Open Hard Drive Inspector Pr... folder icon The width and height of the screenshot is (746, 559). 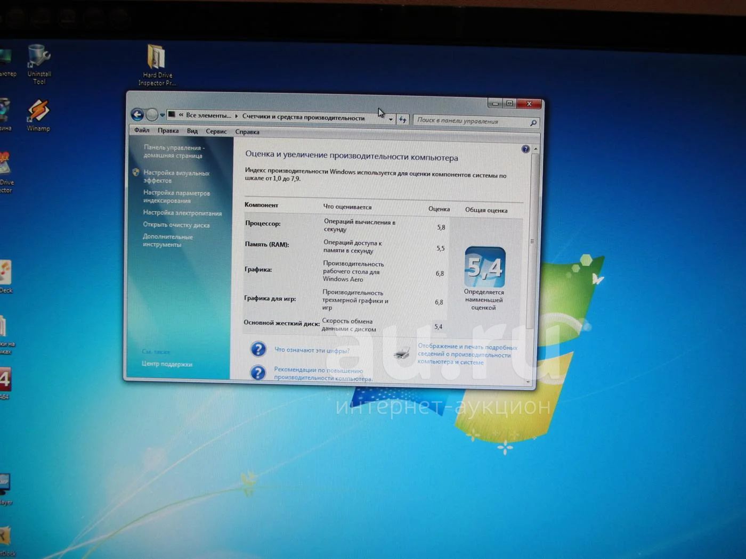[157, 64]
